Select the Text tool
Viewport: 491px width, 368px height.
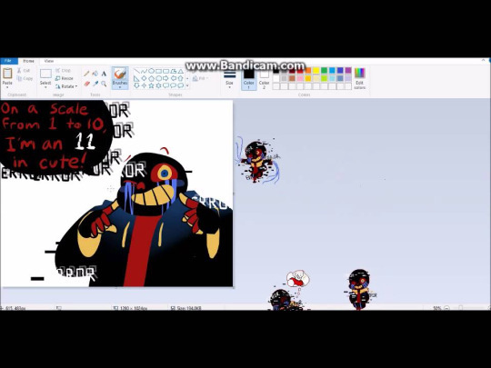(104, 74)
